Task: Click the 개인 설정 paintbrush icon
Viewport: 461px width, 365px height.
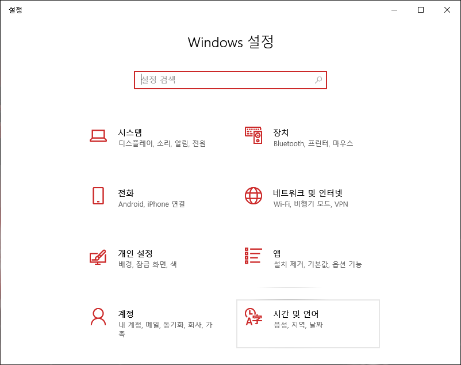Action: click(x=98, y=257)
